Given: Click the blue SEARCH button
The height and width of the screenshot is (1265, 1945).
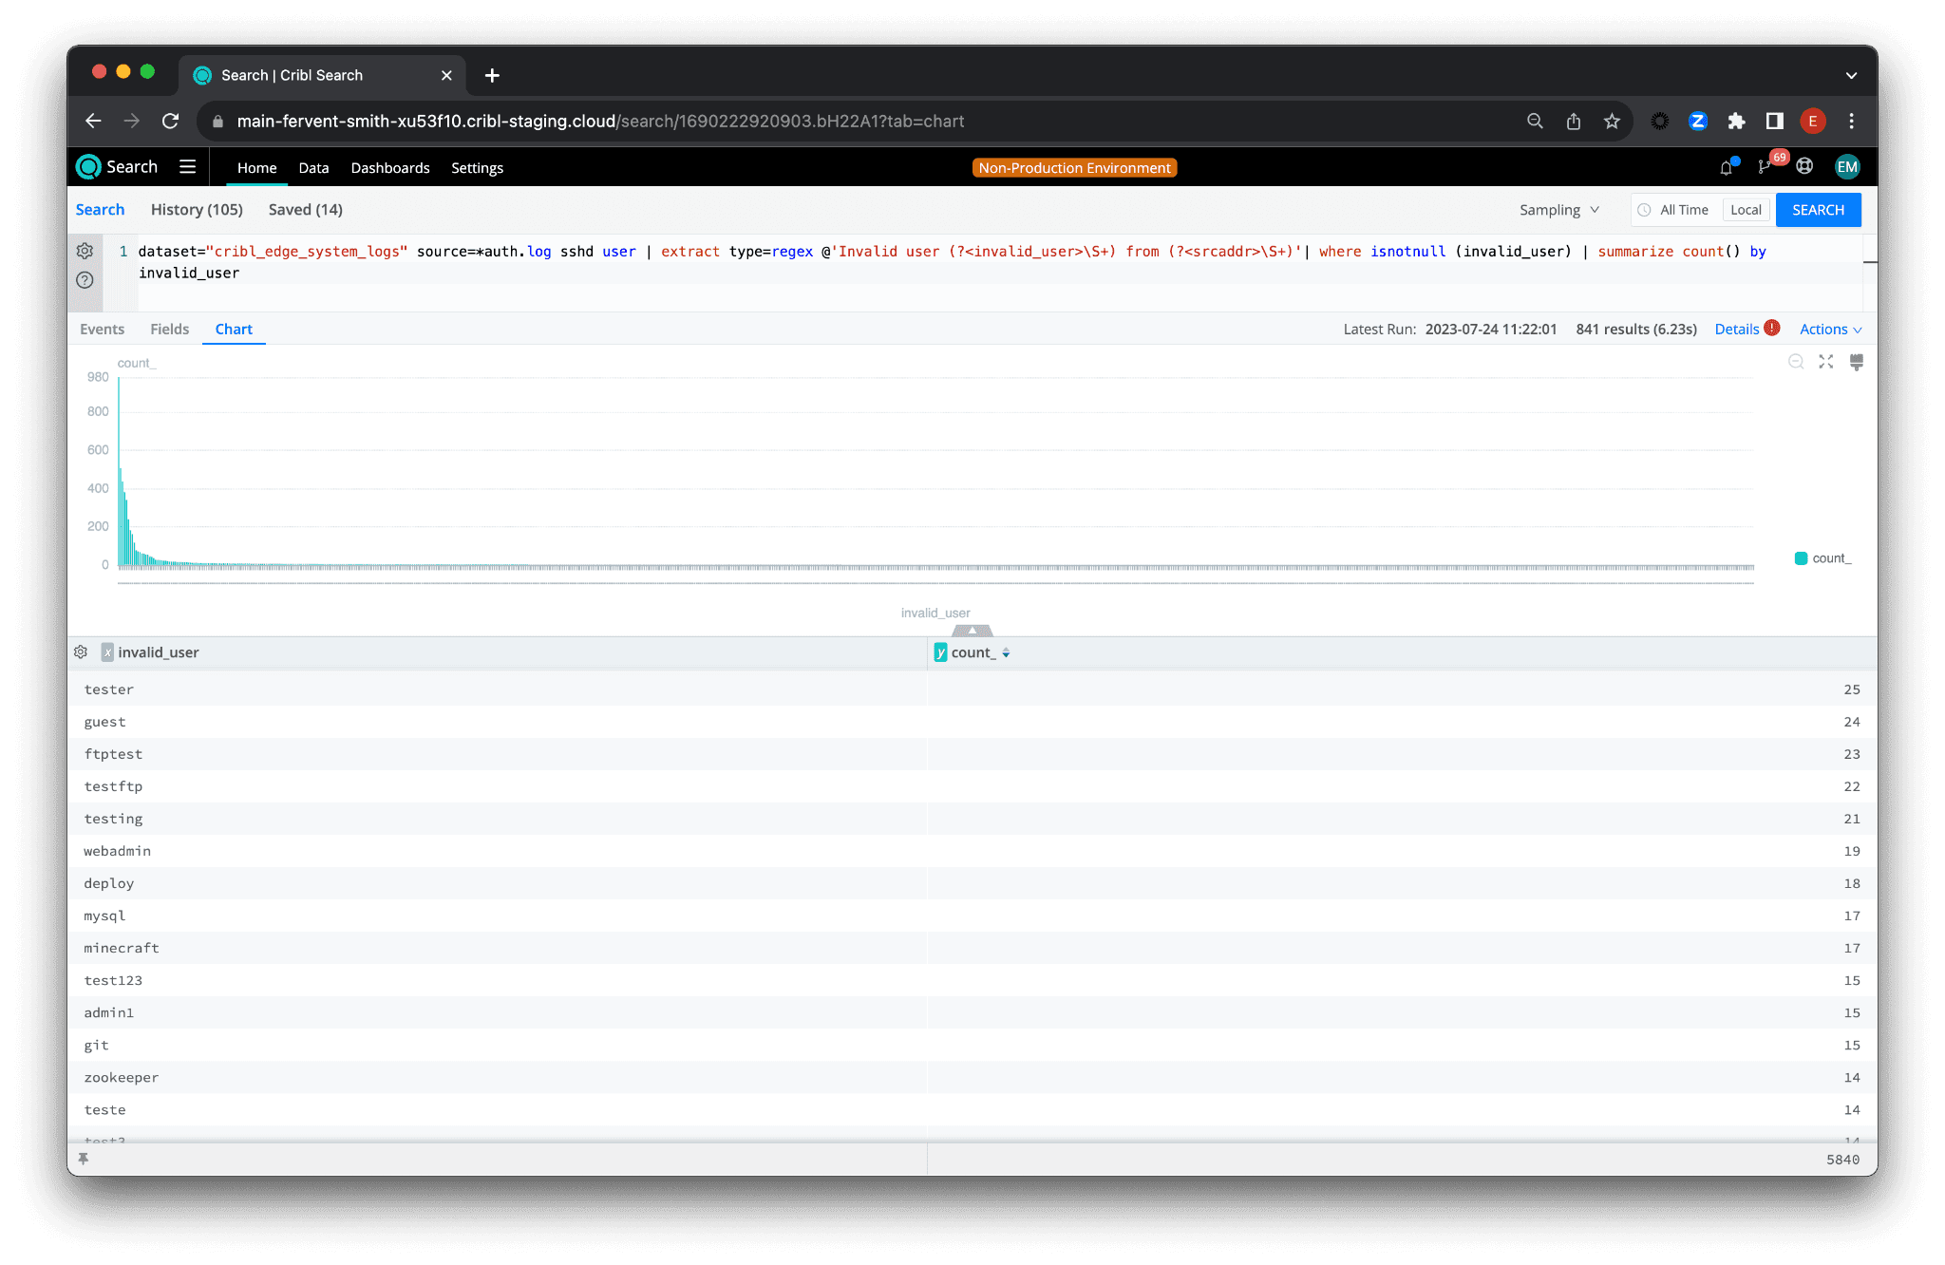Looking at the screenshot, I should [x=1817, y=210].
